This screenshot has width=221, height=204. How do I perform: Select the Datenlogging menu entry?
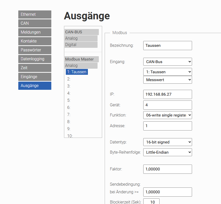35,59
